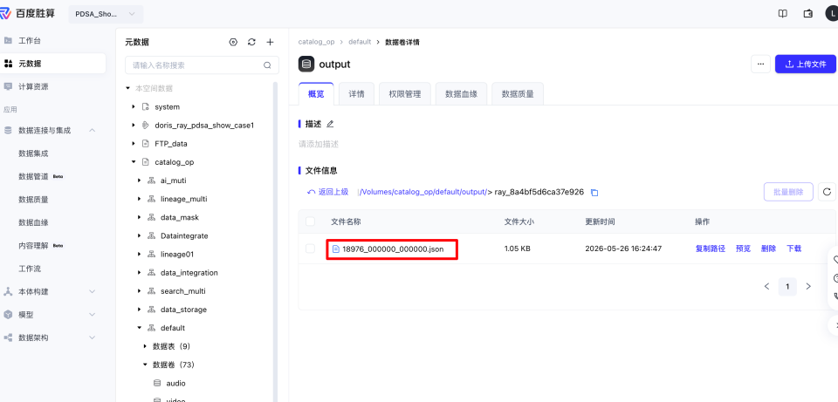Click the 上传文件 button
Screen dimensions: 838x402
point(806,64)
